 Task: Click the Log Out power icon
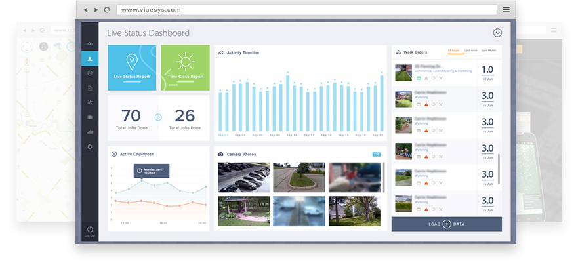pyautogui.click(x=90, y=228)
